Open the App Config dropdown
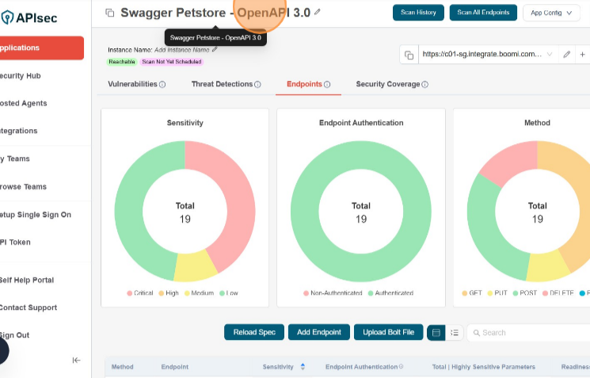 tap(551, 13)
